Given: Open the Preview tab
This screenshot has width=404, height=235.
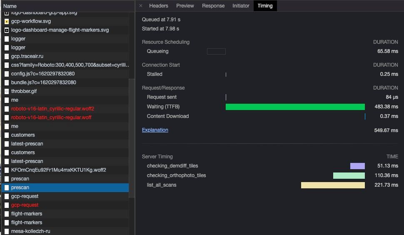Looking at the screenshot, I should [x=185, y=6].
